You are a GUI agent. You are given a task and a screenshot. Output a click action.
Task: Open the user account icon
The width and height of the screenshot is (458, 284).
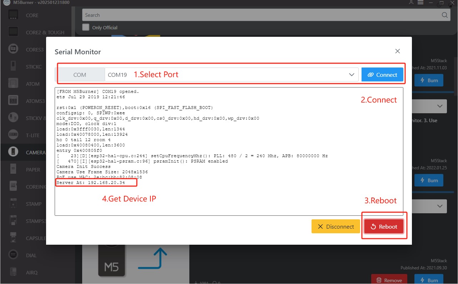[412, 3]
